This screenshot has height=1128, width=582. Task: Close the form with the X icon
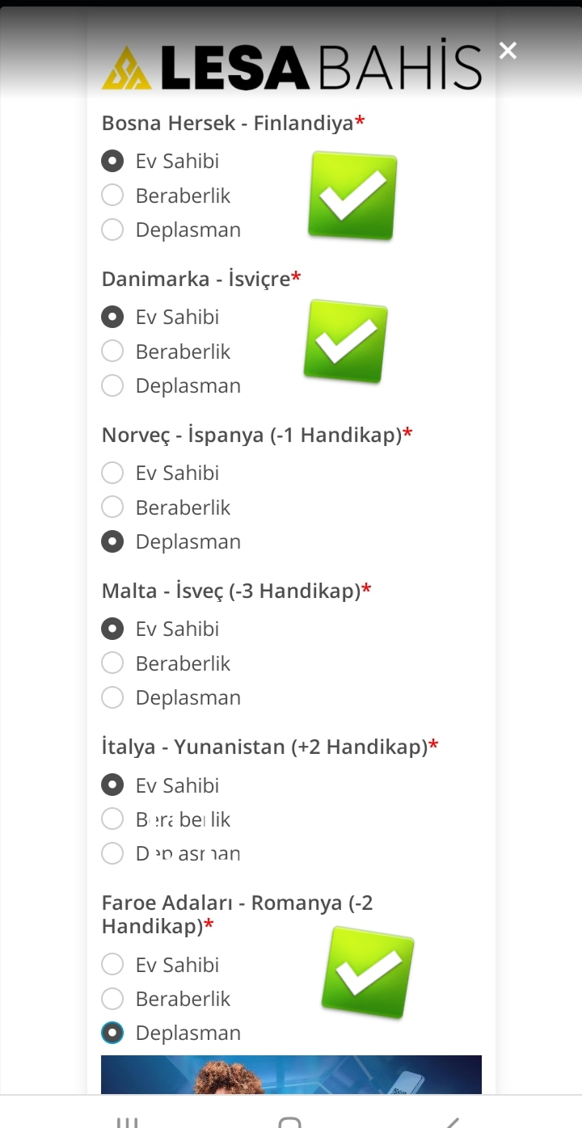(508, 51)
